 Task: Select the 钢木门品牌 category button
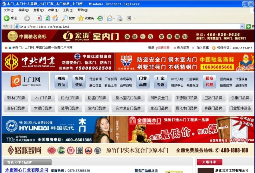coord(16,98)
